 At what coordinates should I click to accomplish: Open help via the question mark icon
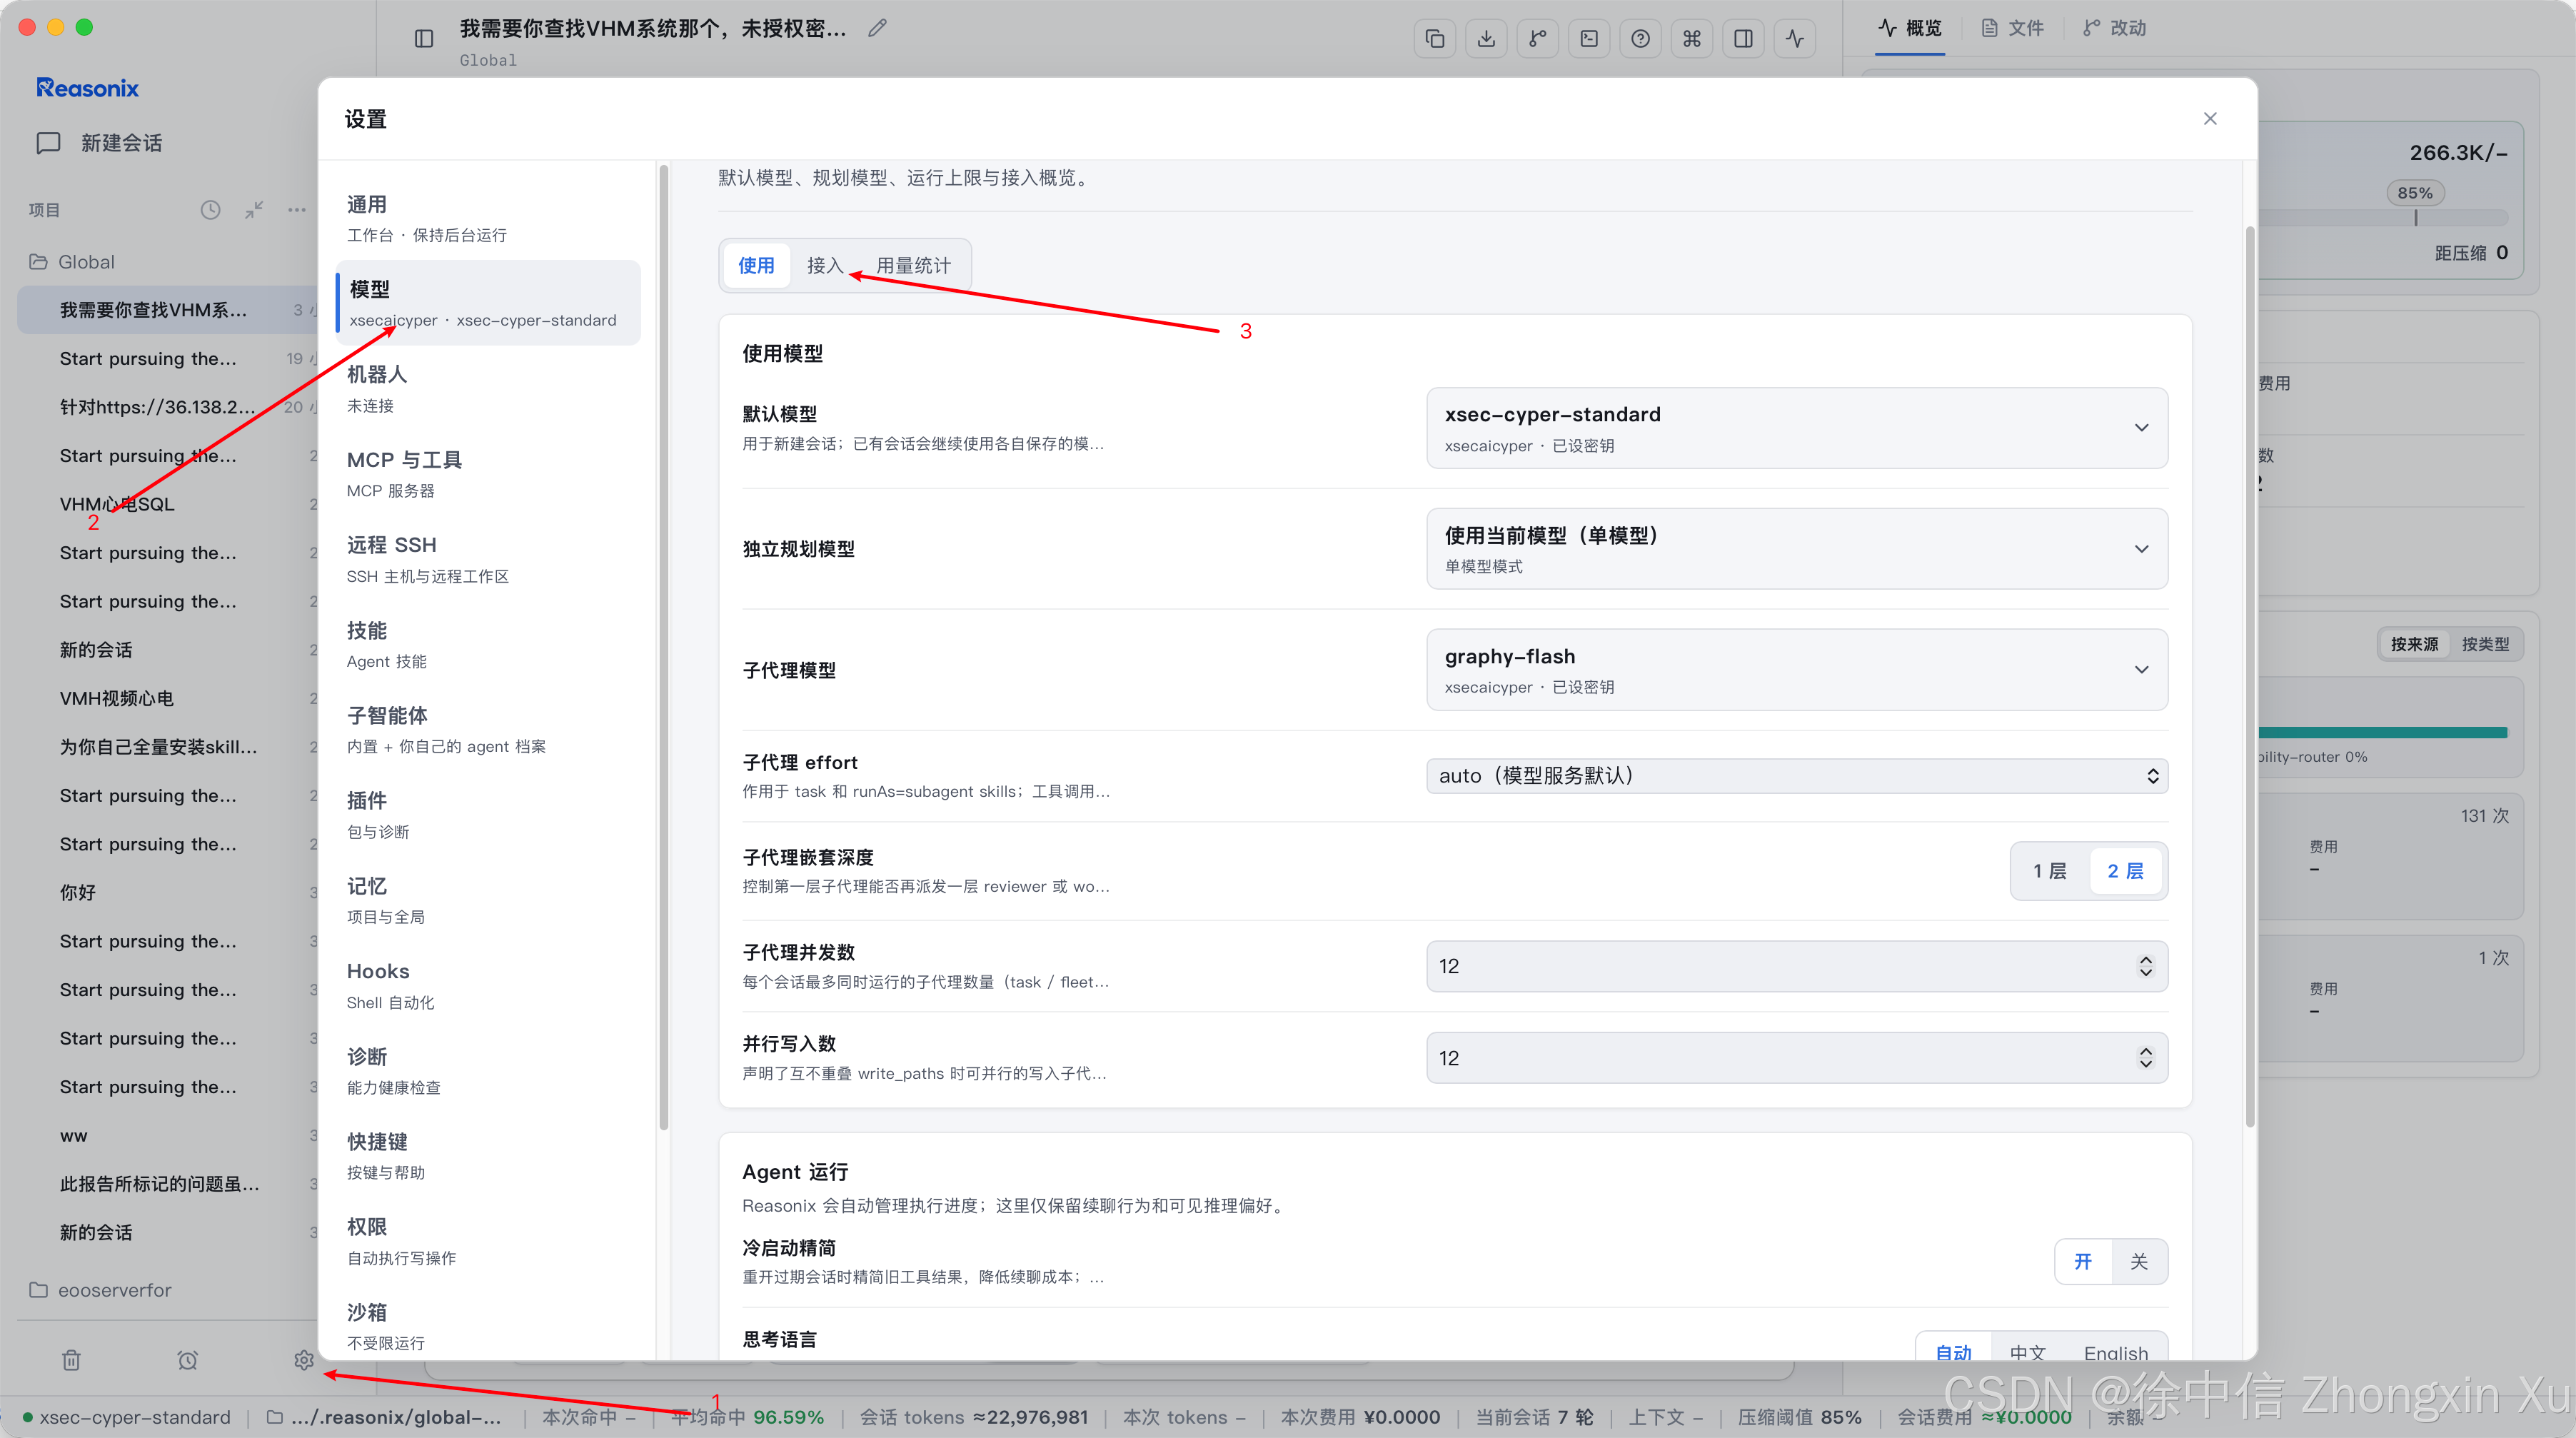[1641, 39]
